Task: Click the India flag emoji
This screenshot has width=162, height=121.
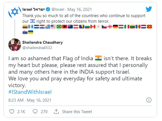Action: tap(98, 58)
